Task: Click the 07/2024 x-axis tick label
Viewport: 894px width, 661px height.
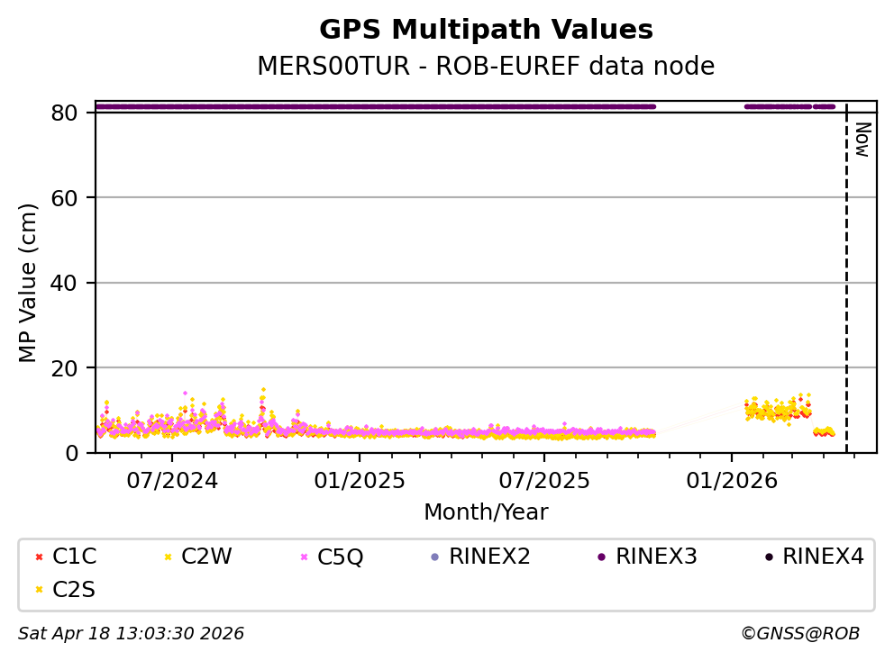Action: click(x=173, y=480)
